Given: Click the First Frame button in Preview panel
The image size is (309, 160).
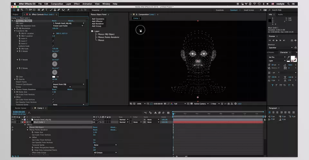Looking at the screenshot, I should coord(270,40).
